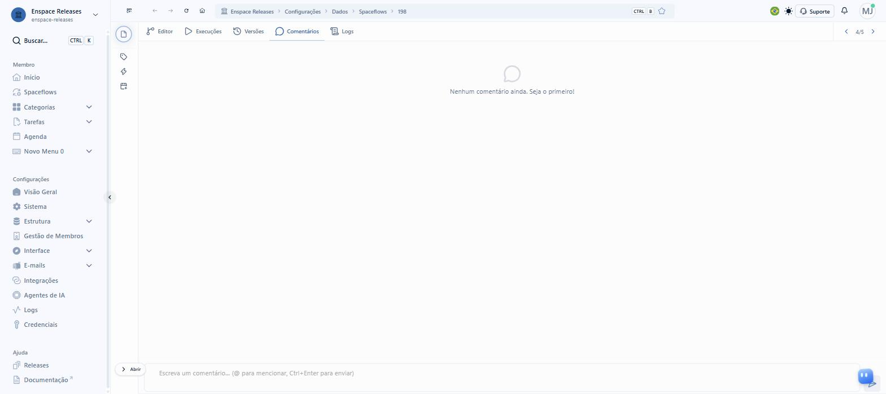Click the 198 breadcrumb item
This screenshot has height=394, width=886.
tap(402, 11)
